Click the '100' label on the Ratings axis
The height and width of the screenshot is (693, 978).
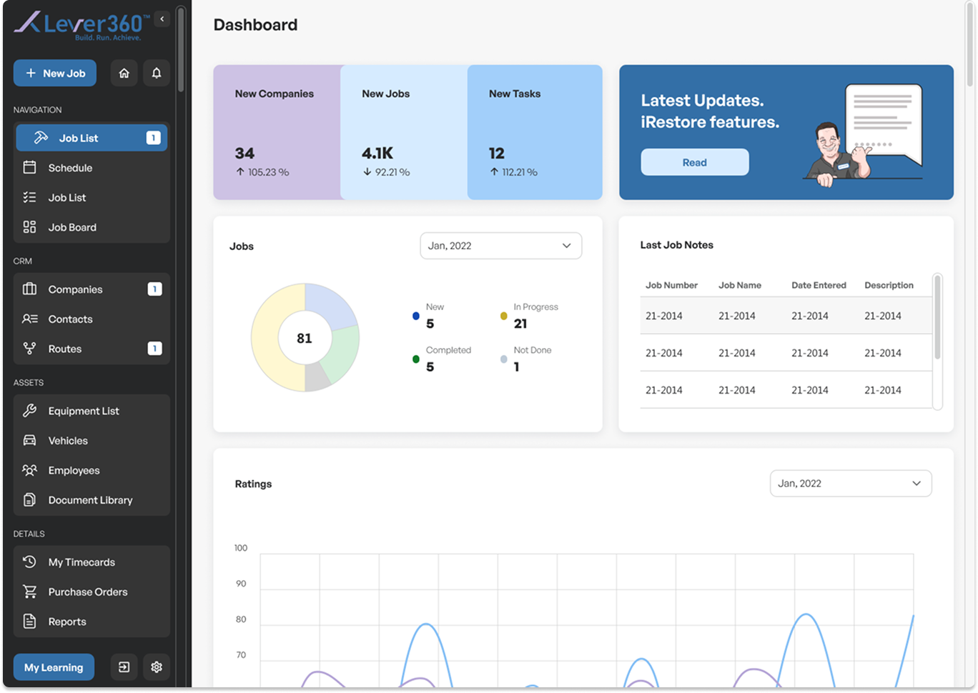pyautogui.click(x=241, y=548)
